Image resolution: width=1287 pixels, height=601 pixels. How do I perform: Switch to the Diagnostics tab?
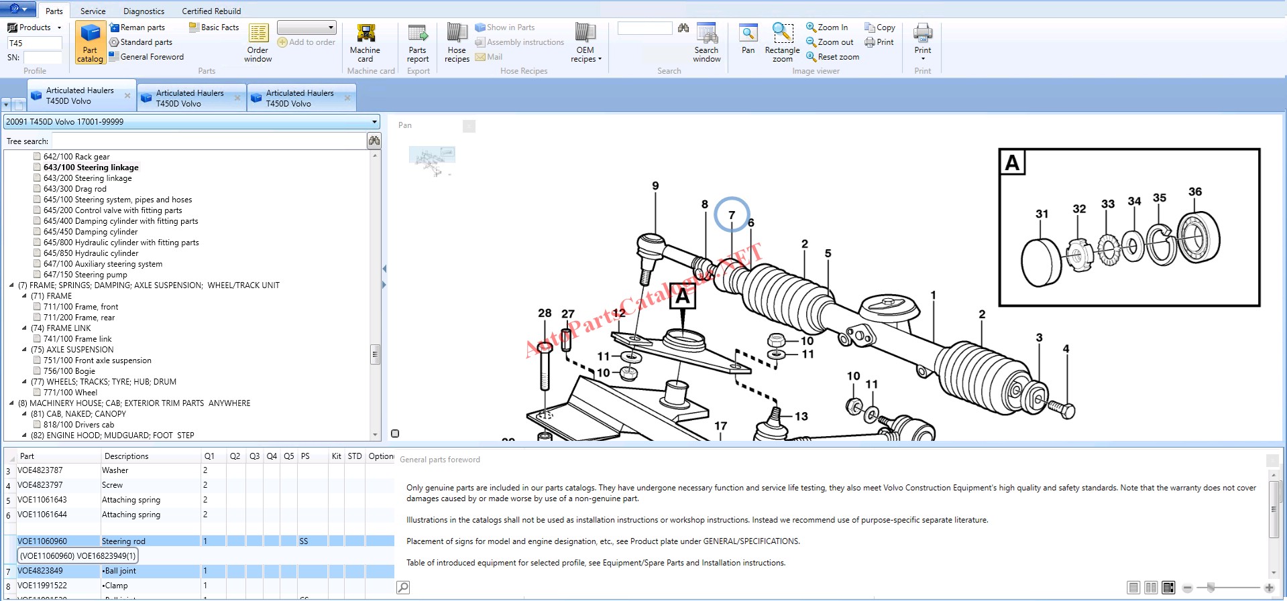(x=144, y=11)
